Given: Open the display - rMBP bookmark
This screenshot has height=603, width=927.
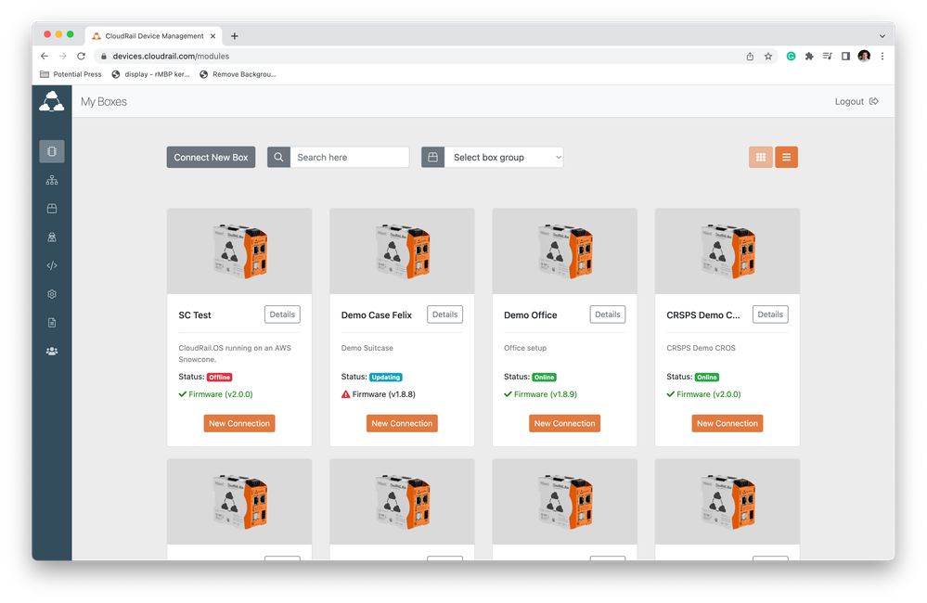Looking at the screenshot, I should (150, 74).
